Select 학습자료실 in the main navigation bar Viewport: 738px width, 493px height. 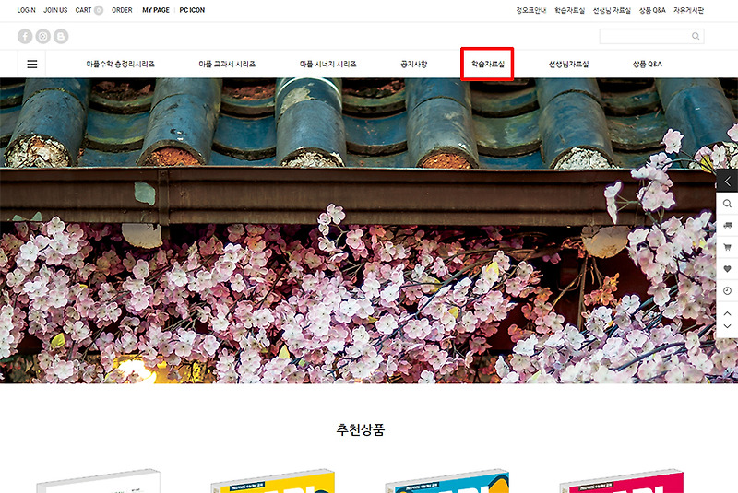(488, 64)
